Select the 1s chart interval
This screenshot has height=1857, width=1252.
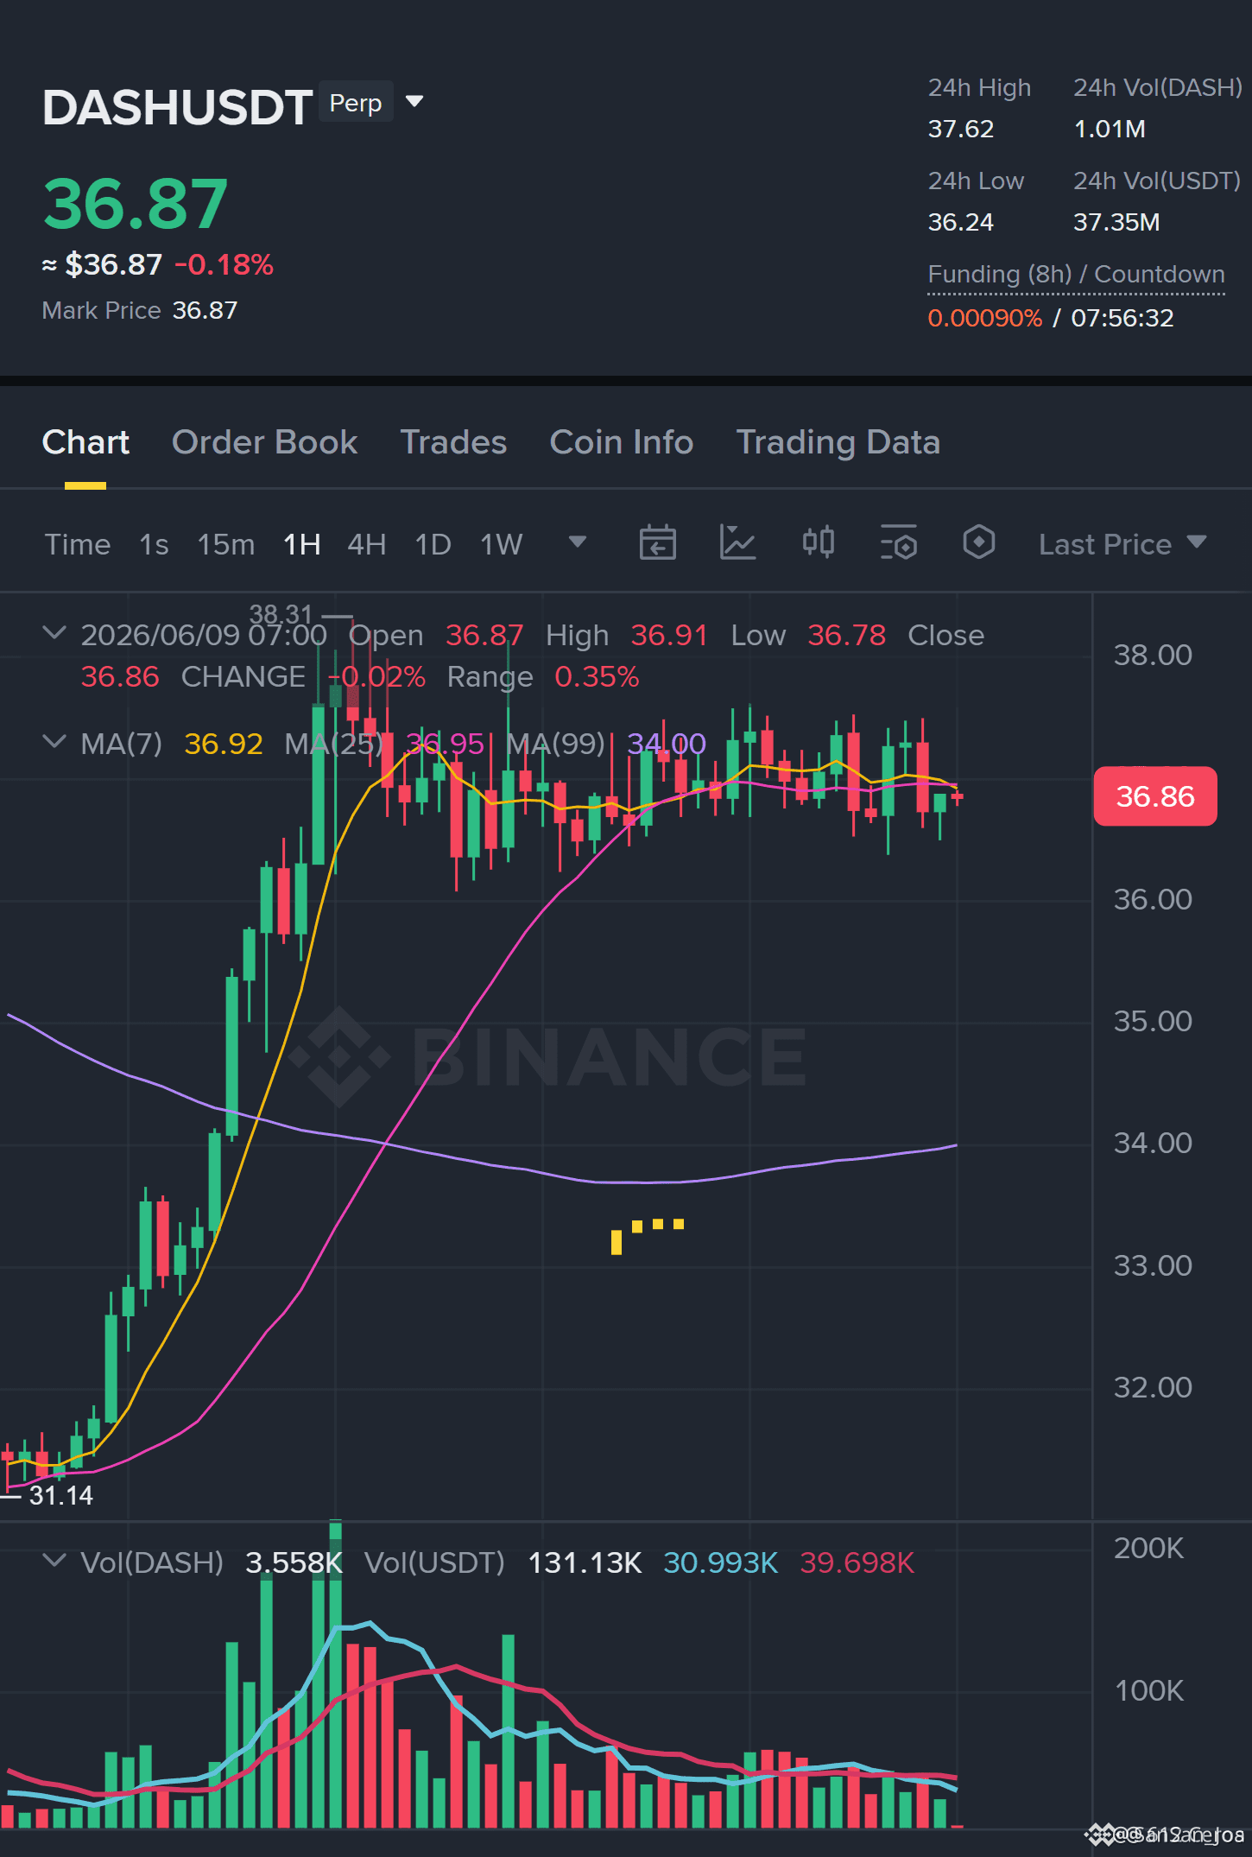154,544
